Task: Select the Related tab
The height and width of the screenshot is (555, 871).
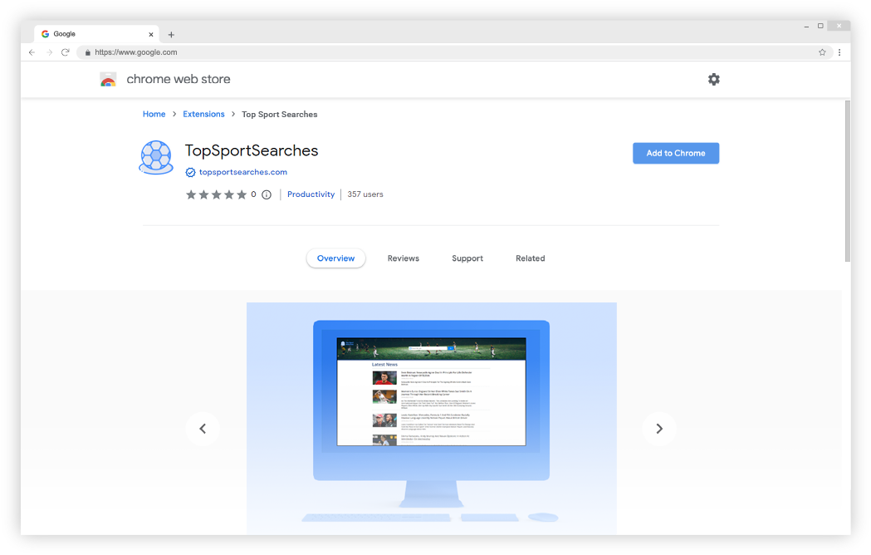Action: point(530,258)
